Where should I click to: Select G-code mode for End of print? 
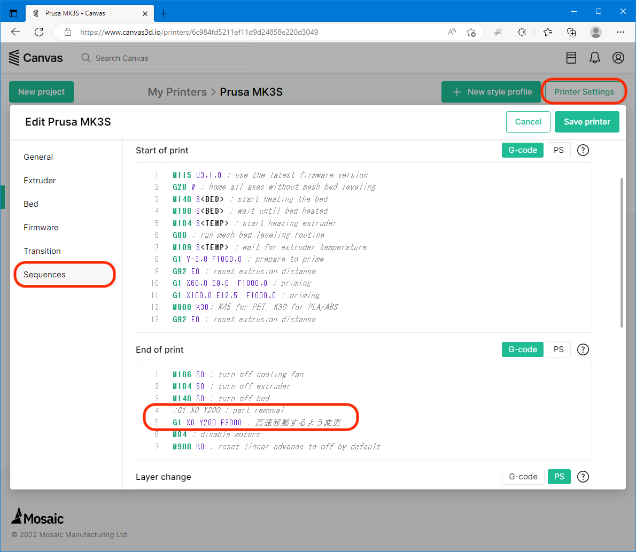(523, 349)
